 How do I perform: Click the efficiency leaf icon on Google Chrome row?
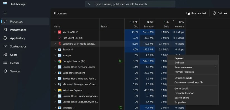coord(120,61)
